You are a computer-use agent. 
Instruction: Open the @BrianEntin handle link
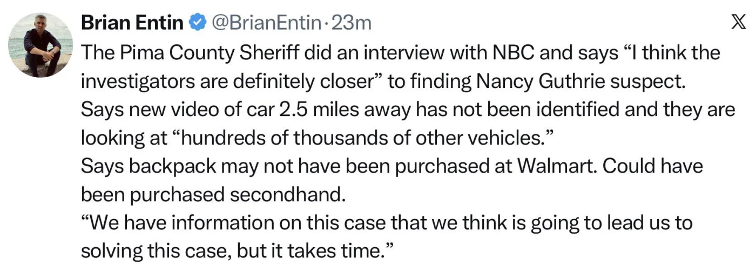click(x=265, y=23)
